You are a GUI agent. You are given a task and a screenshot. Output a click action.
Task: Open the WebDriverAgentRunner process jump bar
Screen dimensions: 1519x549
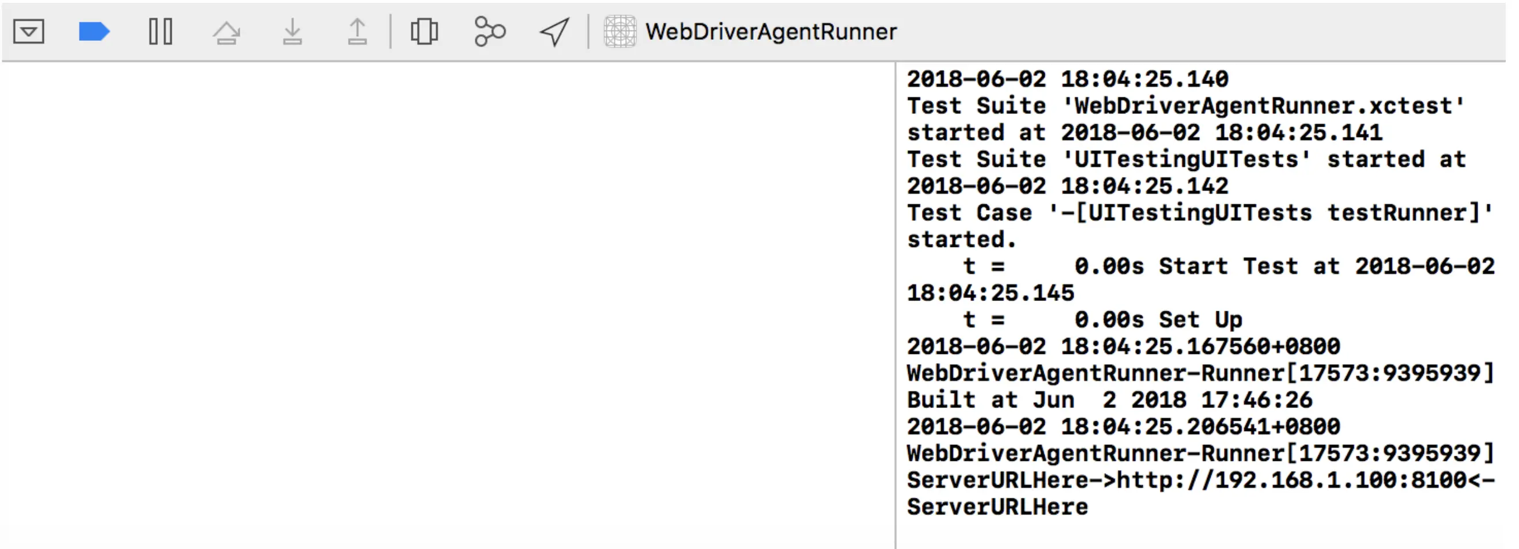click(x=770, y=32)
